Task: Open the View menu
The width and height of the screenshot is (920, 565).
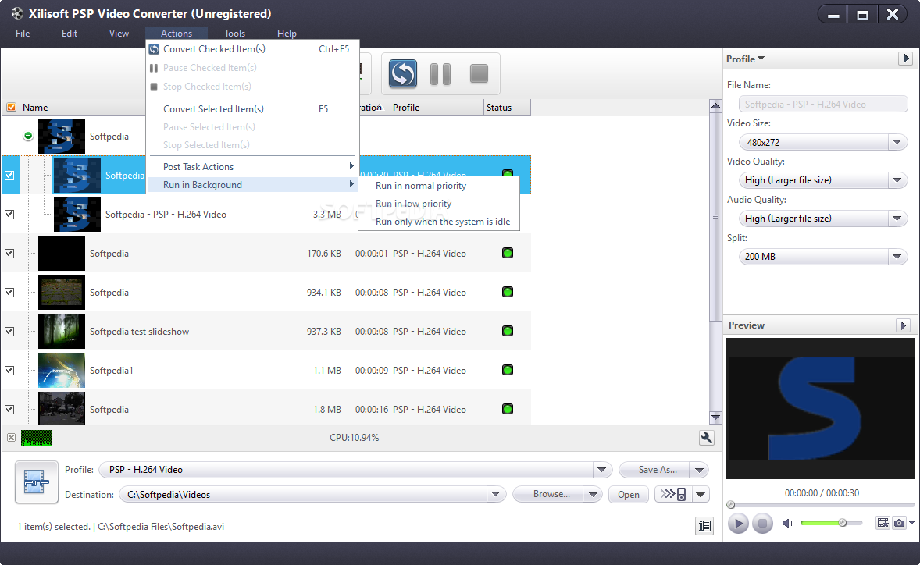Action: pyautogui.click(x=119, y=34)
